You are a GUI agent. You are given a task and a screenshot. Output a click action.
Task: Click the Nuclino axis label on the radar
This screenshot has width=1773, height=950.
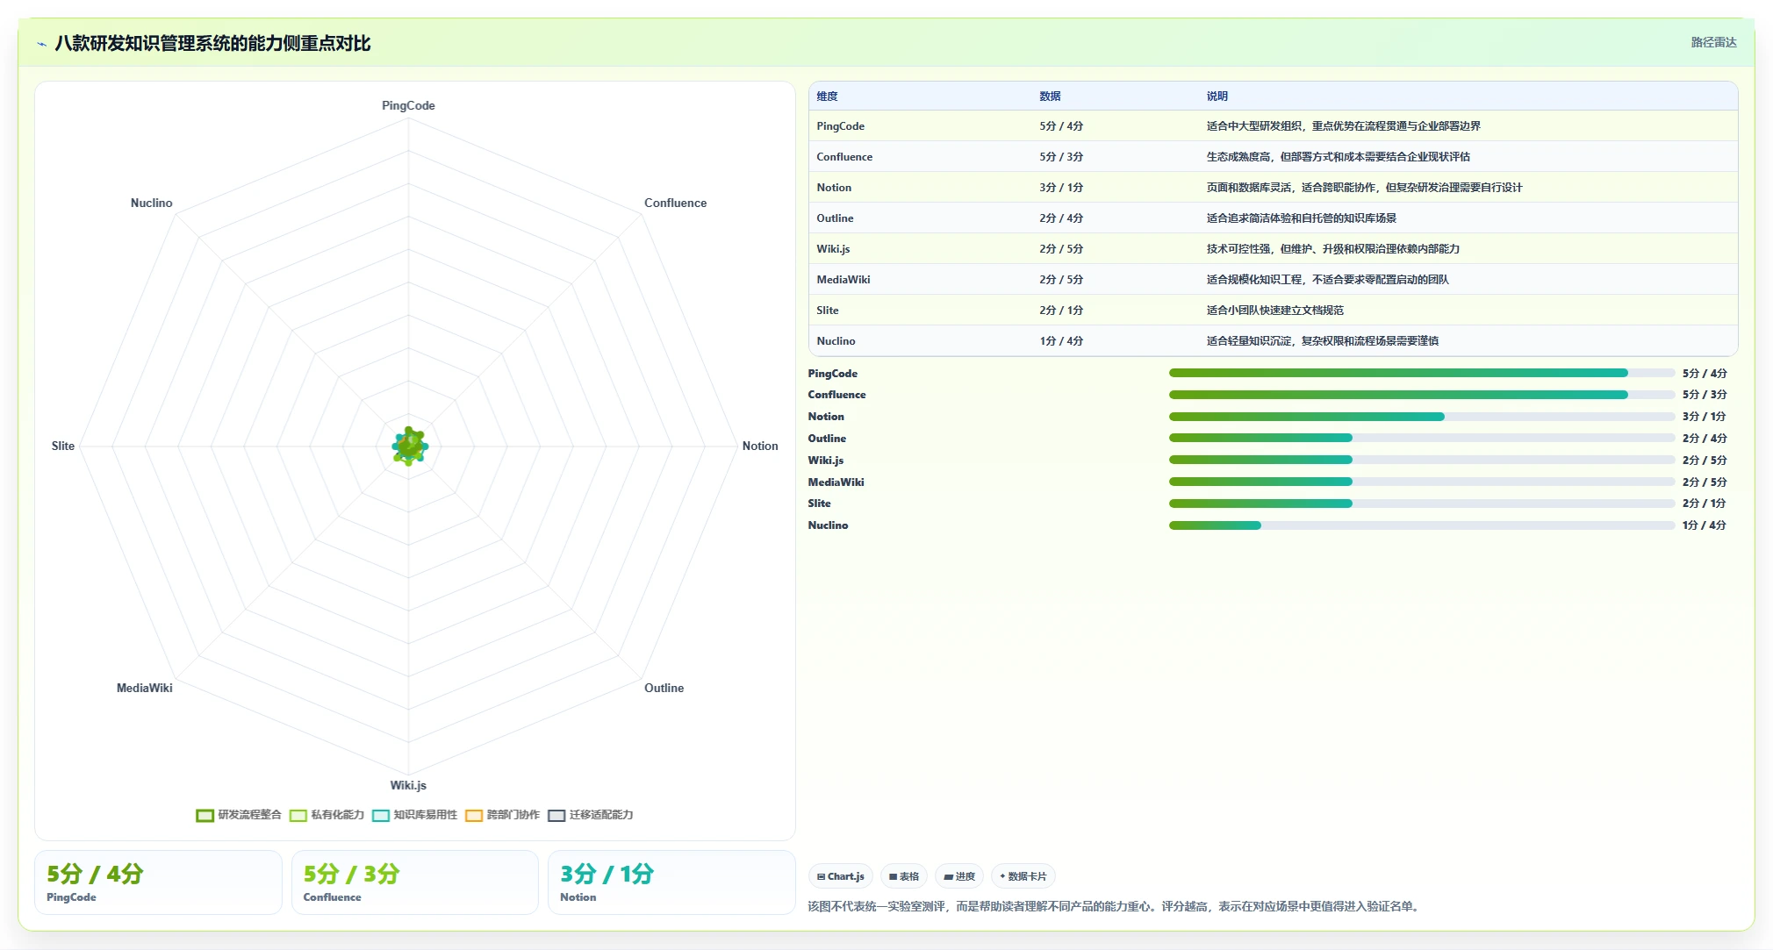click(x=152, y=203)
